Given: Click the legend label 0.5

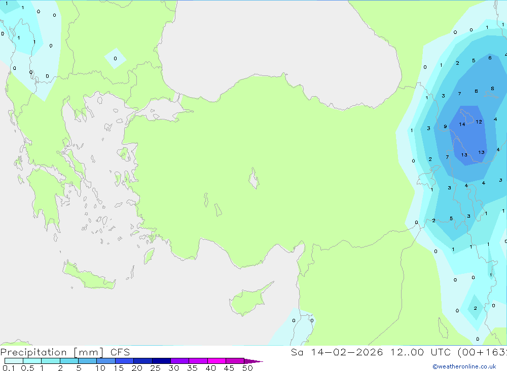Looking at the screenshot, I should click(27, 368).
